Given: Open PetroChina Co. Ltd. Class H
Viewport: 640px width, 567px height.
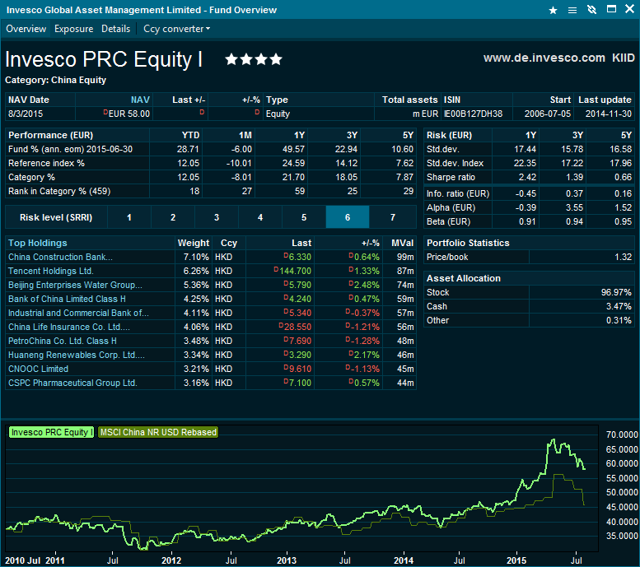Looking at the screenshot, I should [x=63, y=341].
